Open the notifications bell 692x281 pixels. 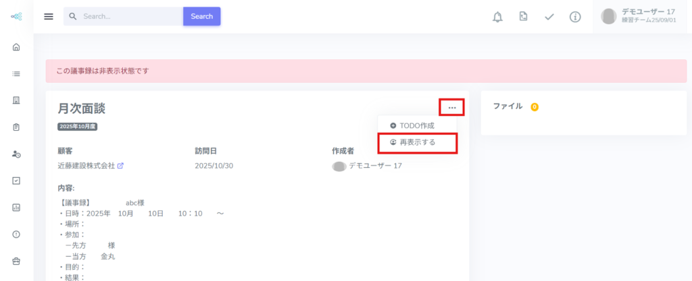(x=497, y=16)
